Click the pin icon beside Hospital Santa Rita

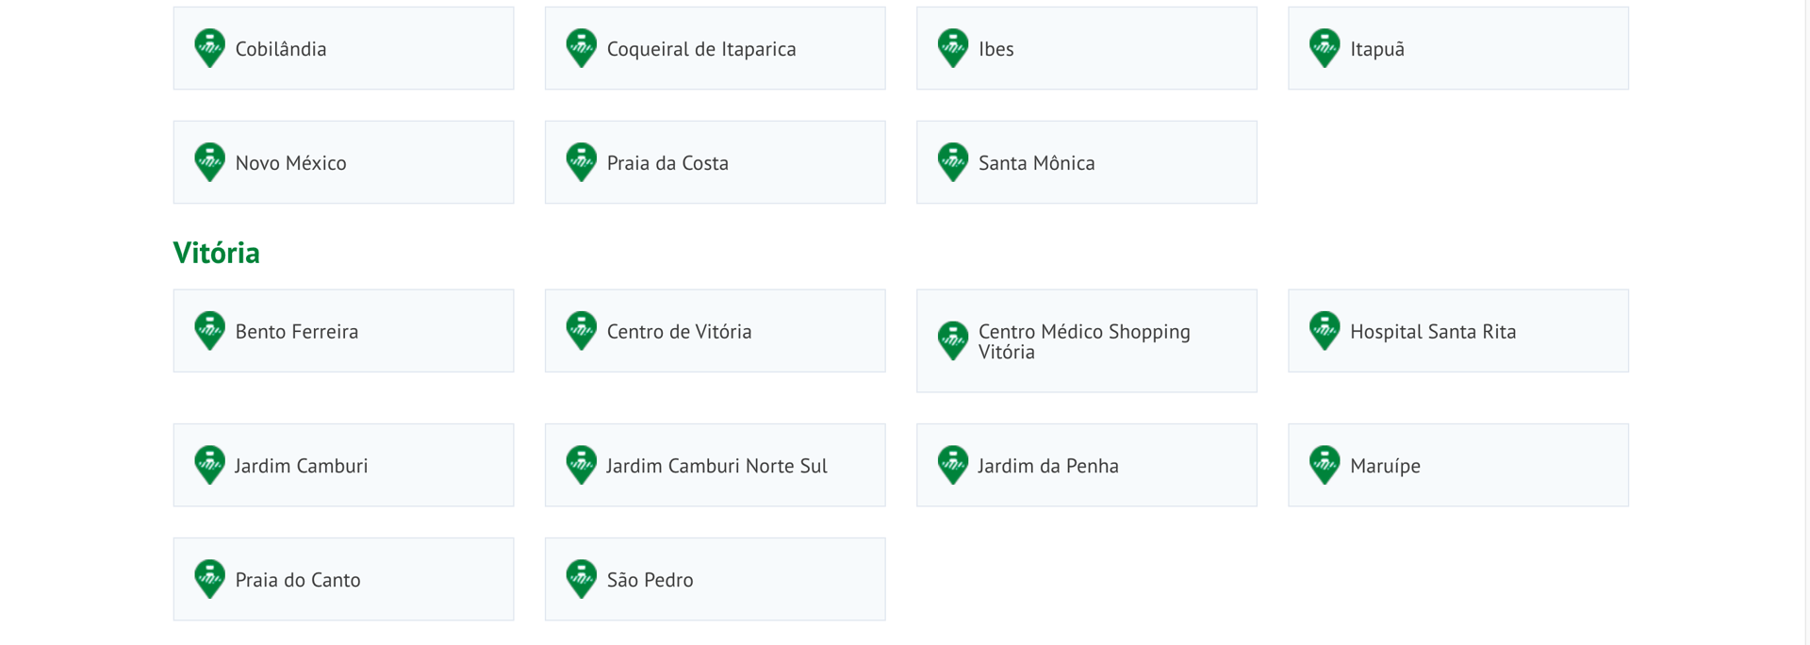tap(1324, 331)
